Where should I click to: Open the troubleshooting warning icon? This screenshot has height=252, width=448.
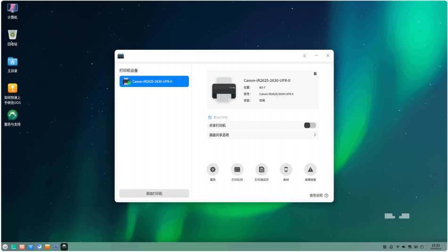(310, 170)
